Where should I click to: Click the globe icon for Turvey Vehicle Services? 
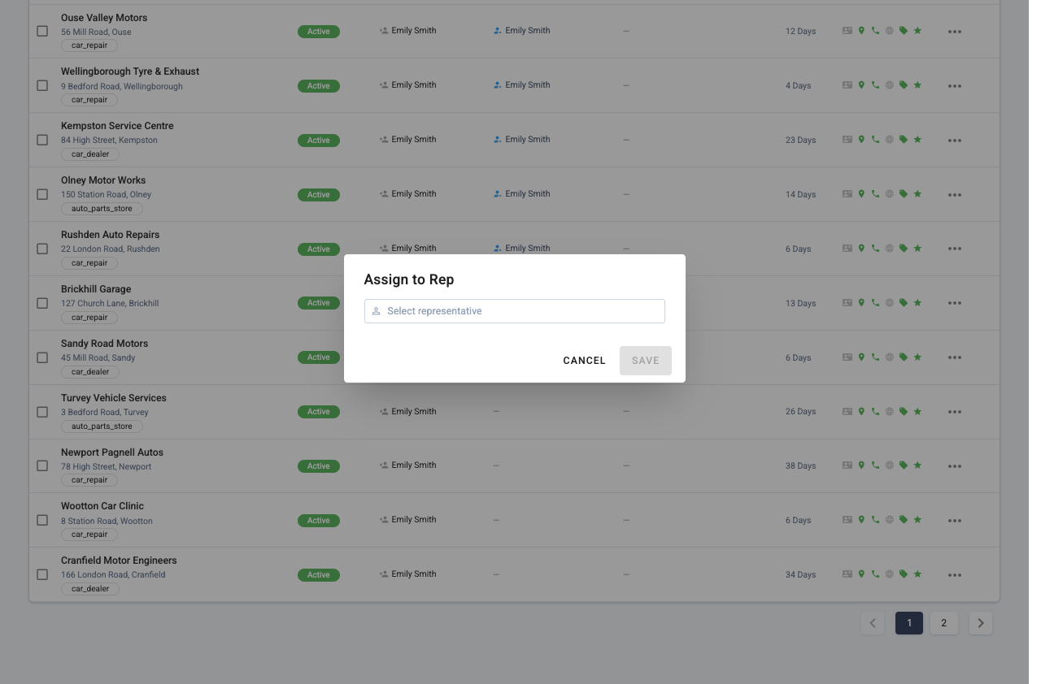click(890, 412)
